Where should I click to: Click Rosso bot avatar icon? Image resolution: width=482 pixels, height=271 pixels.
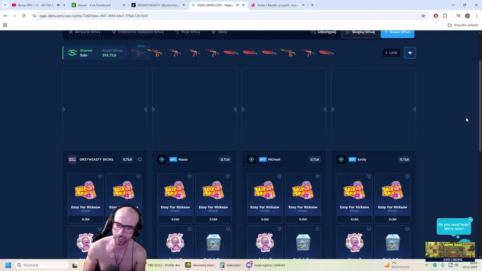pos(162,160)
